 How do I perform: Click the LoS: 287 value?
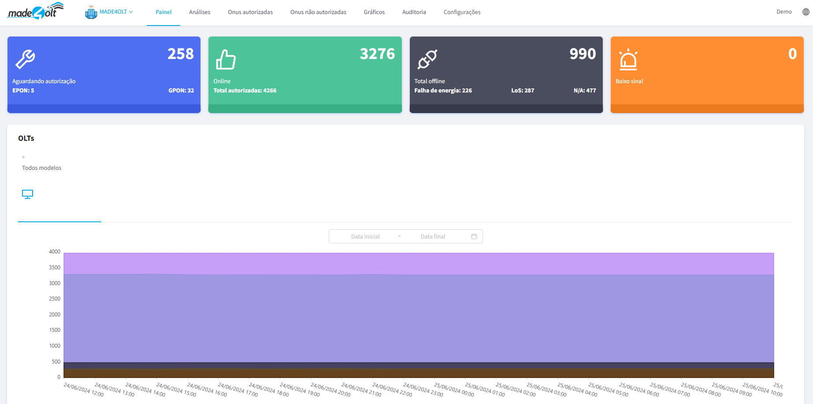tap(523, 91)
